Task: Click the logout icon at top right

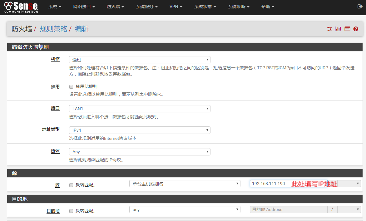Action: [x=360, y=7]
